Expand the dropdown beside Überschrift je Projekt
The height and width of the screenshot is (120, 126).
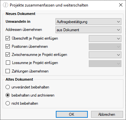coord(105,38)
